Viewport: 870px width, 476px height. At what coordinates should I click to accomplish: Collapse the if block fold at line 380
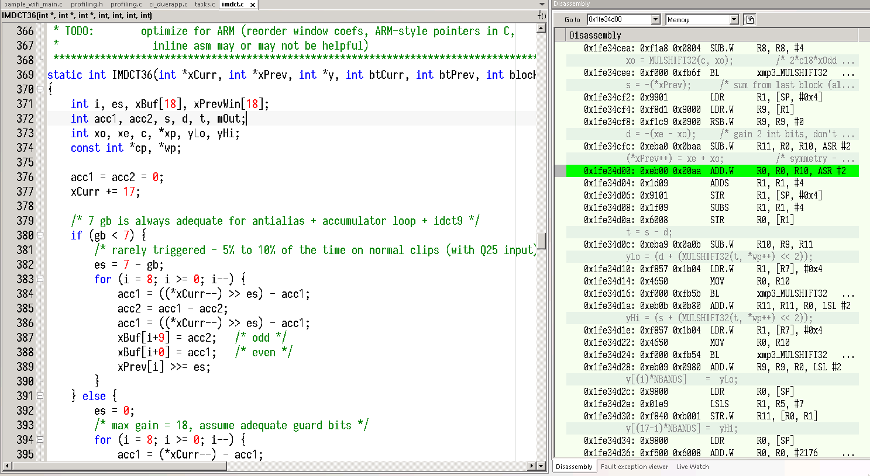[40, 235]
